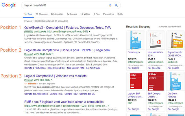Screen dimensions: 185x116
Task: Click the Logiciel EBP Compta Classic image
Action: pos(136,81)
